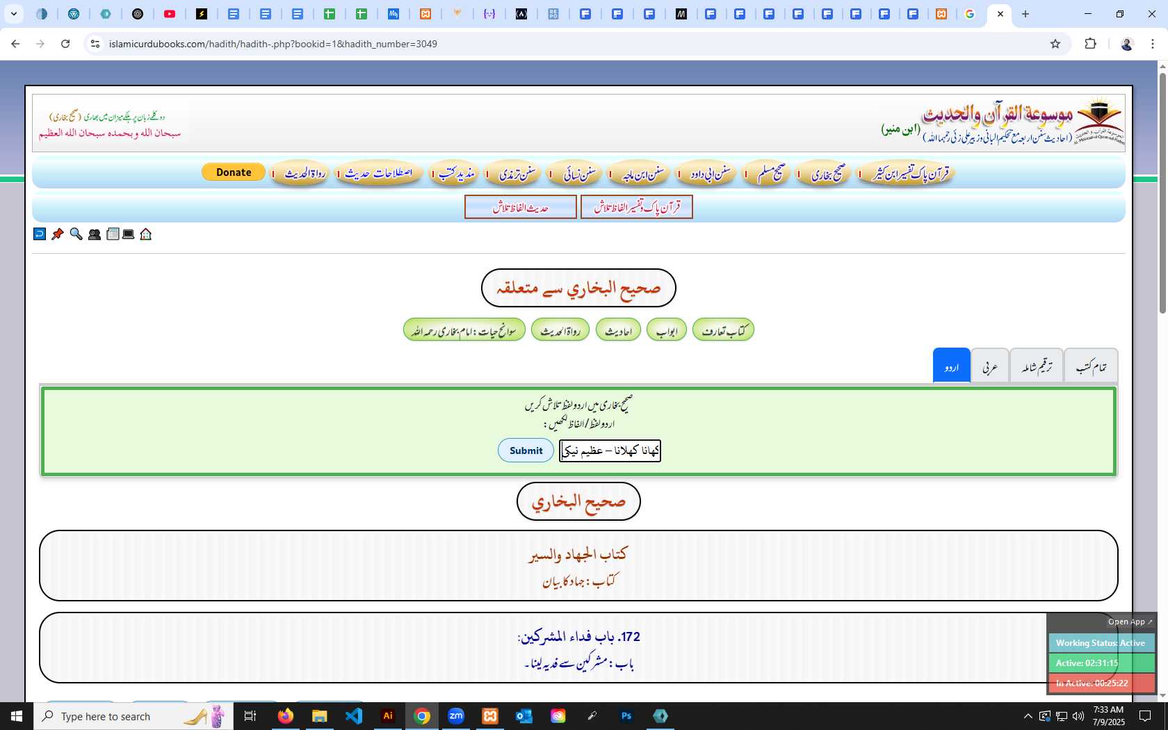
Task: Open File Explorer from the taskbar
Action: point(319,716)
